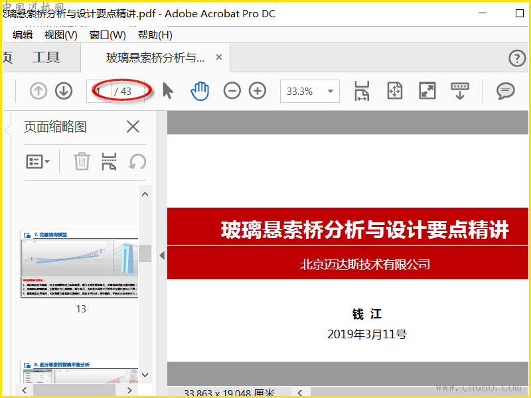531x398 pixels.
Task: Open the 编辑 menu
Action: (23, 35)
